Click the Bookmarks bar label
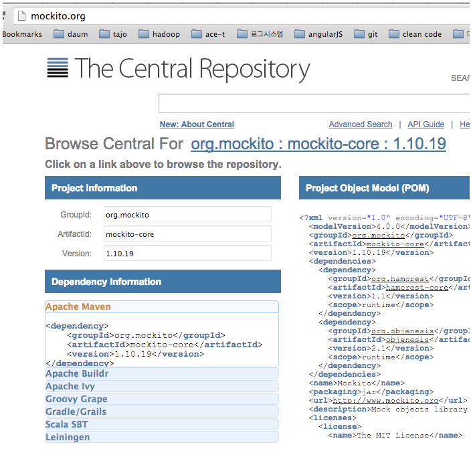473x457 pixels. 22,34
